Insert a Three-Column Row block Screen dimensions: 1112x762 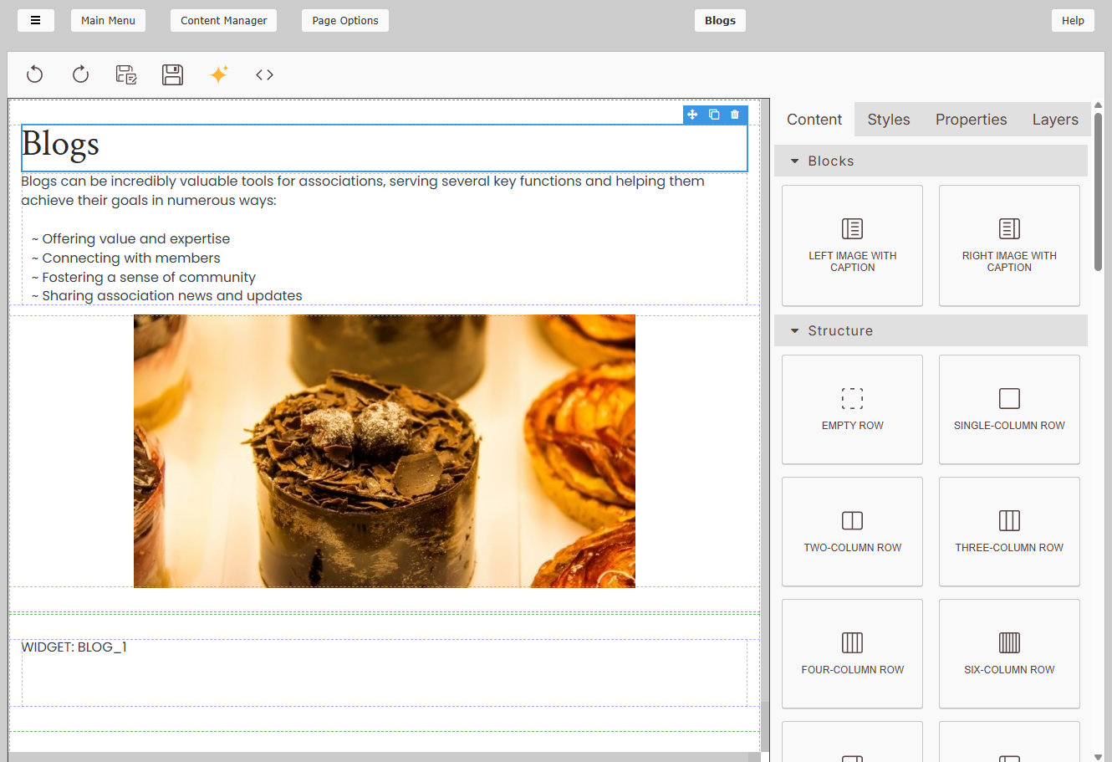[x=1009, y=531]
